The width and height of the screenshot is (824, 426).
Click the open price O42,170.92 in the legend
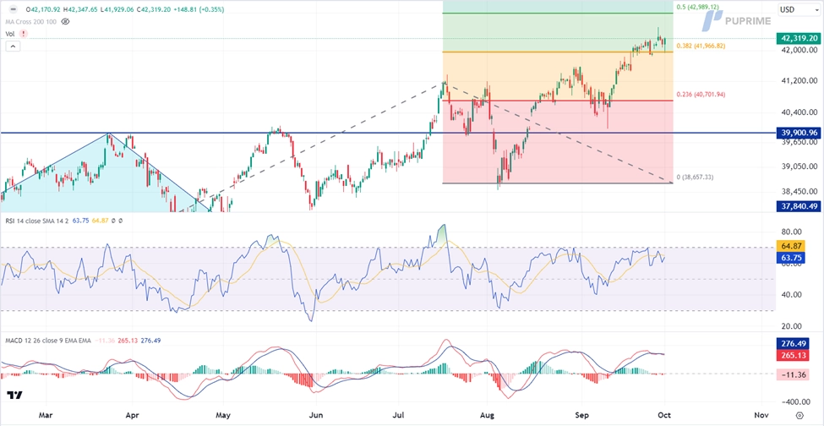[42, 9]
